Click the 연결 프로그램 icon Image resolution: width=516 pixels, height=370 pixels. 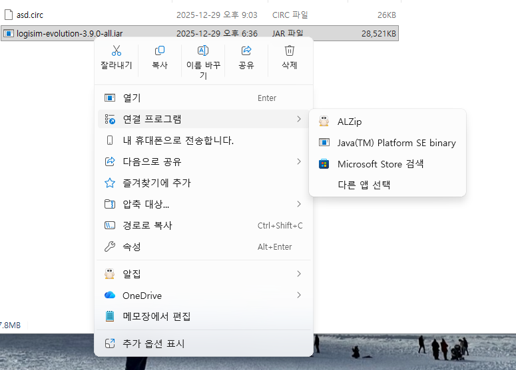tap(110, 119)
